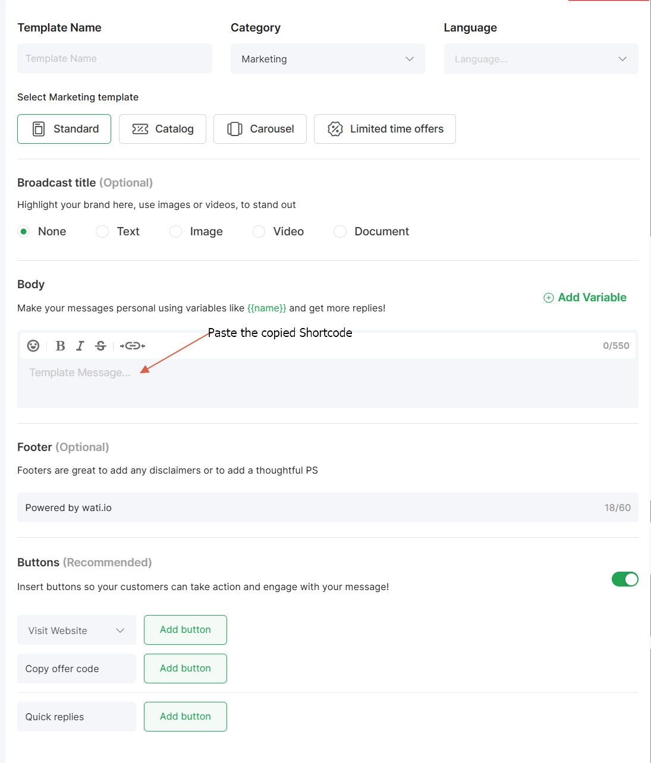Viewport: 651px width, 763px height.
Task: Add a Quick replies button
Action: (185, 717)
